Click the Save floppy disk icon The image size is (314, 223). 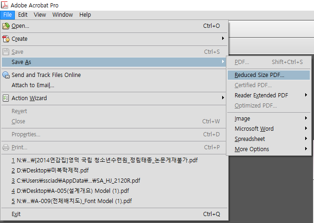6,51
